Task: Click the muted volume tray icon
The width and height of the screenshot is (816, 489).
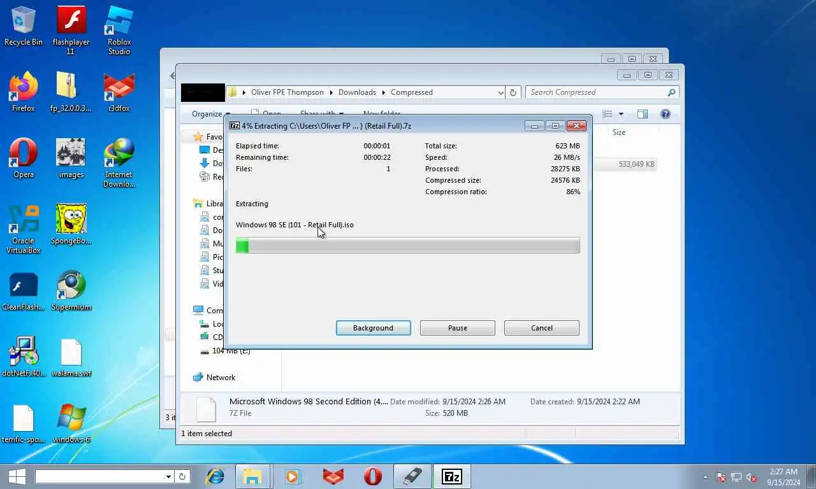Action: [752, 477]
